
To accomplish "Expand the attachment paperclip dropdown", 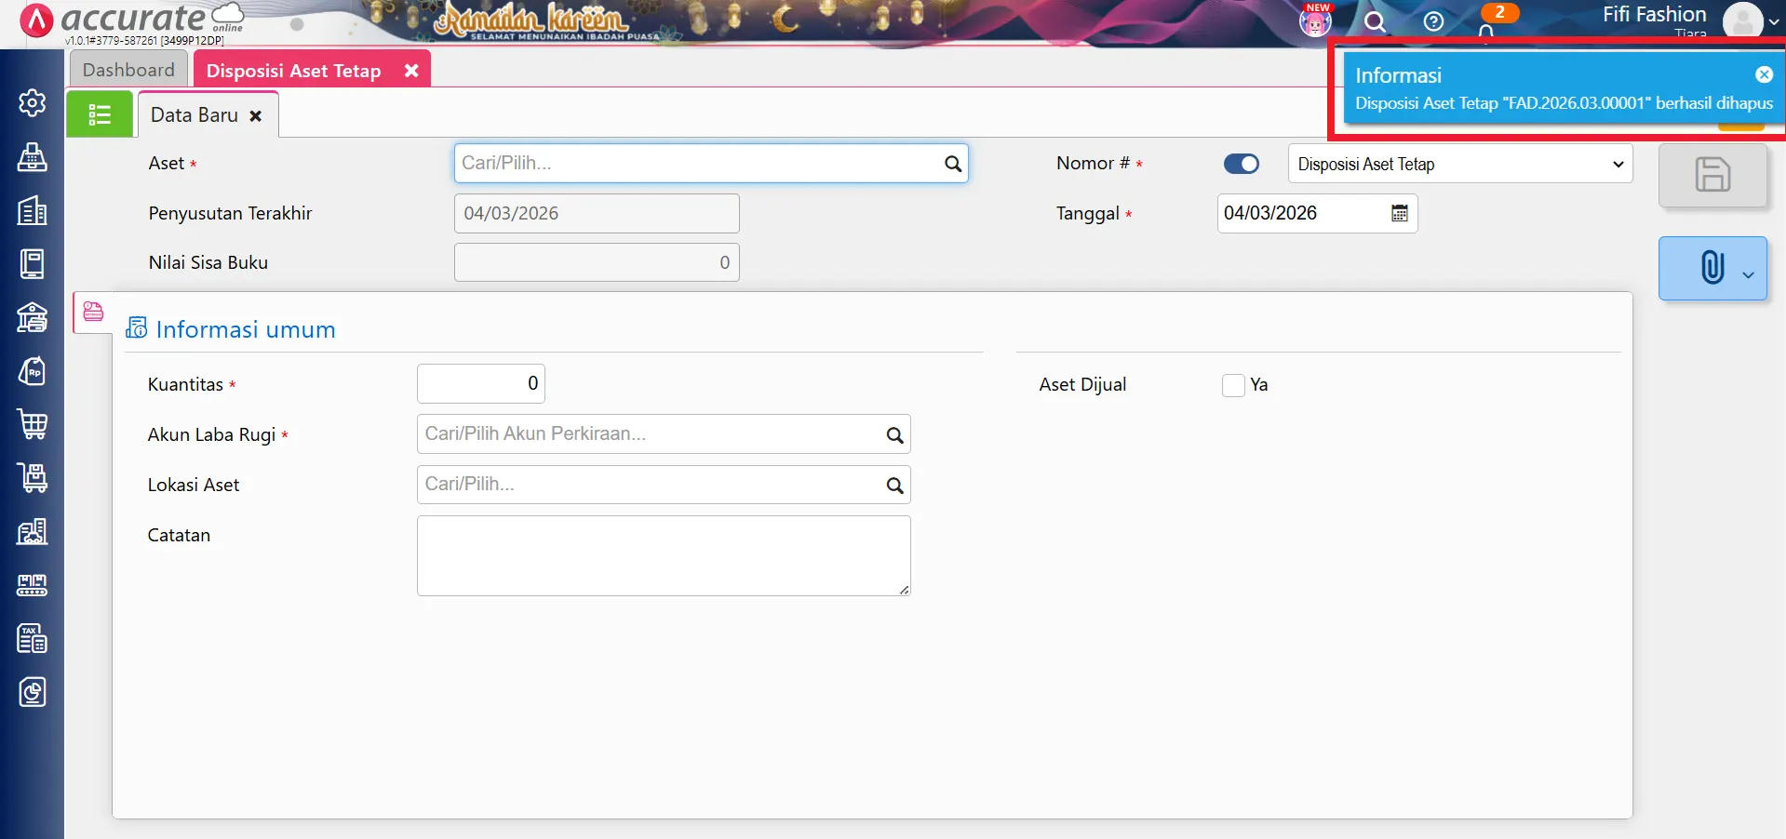I will click(1747, 274).
